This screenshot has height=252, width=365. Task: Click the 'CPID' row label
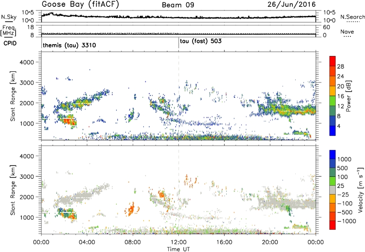pos(10,43)
